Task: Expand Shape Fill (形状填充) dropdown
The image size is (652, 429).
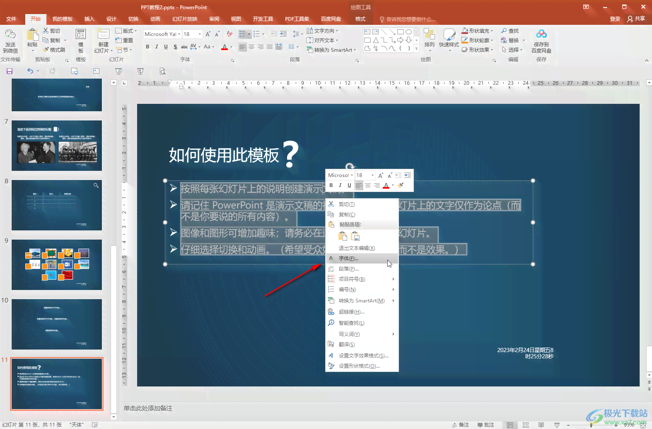Action: tap(492, 31)
